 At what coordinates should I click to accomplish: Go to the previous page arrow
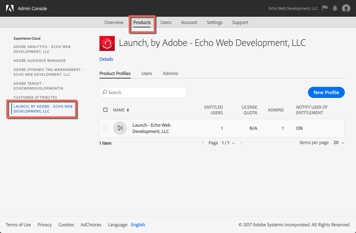(x=203, y=143)
